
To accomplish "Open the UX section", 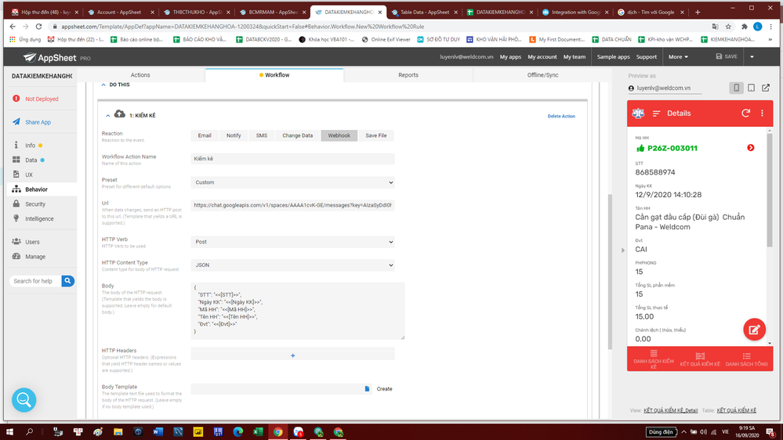I will (28, 175).
